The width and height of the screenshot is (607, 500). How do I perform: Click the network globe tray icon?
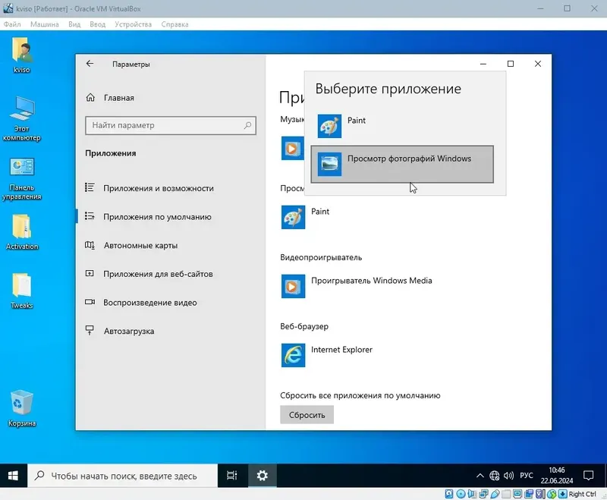click(x=495, y=474)
